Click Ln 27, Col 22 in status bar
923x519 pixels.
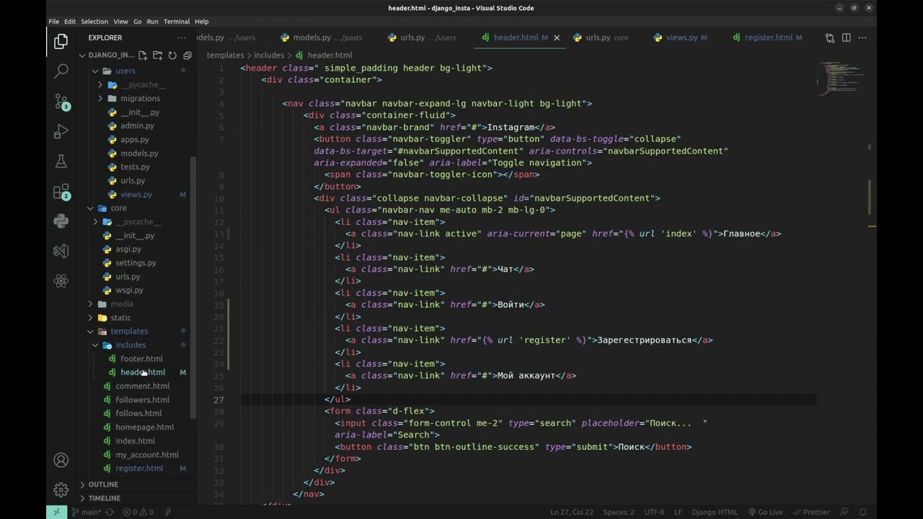[x=572, y=512]
